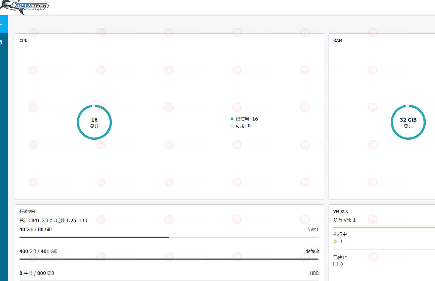435x281 pixels.
Task: Click the 可用 CPU legend entry
Action: click(243, 126)
